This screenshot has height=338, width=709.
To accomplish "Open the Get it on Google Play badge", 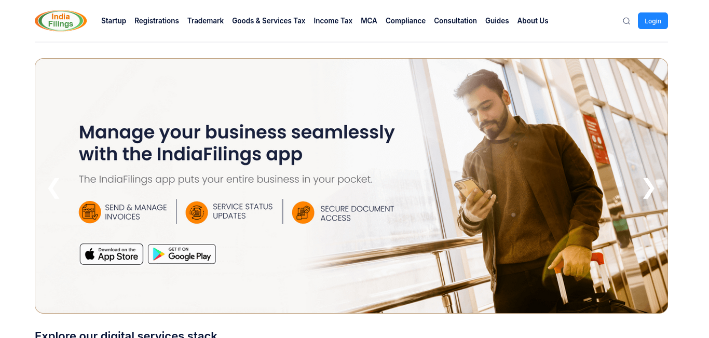I will [x=182, y=254].
